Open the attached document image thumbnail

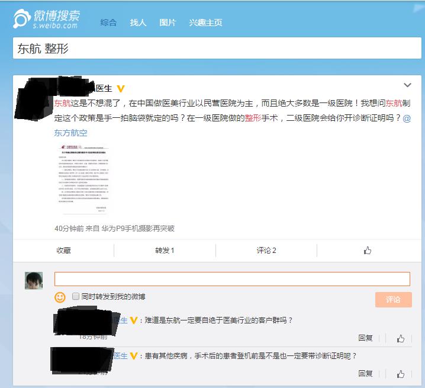pos(83,179)
